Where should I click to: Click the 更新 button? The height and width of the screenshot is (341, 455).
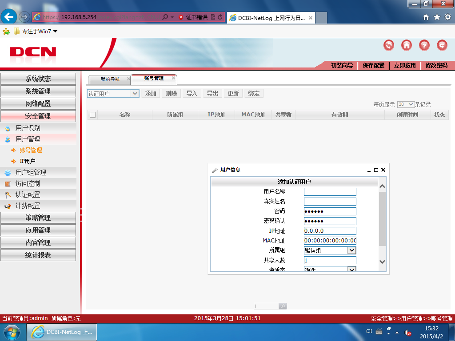point(233,93)
